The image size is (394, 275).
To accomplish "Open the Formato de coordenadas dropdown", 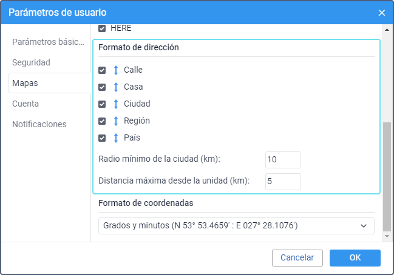I will coord(236,225).
